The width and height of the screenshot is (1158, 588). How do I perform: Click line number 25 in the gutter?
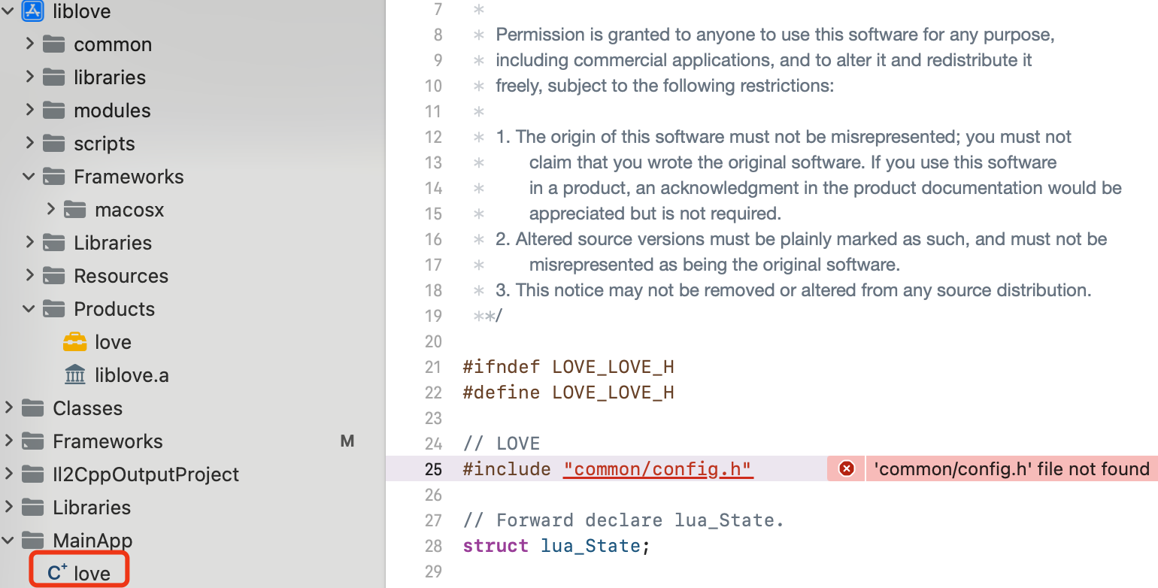pos(434,469)
